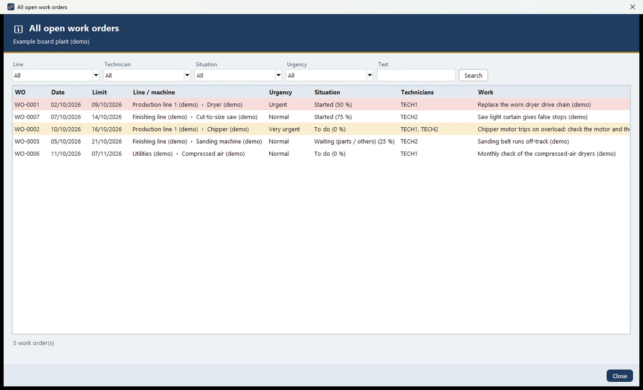Image resolution: width=643 pixels, height=390 pixels.
Task: Sort by the WO column header
Action: pyautogui.click(x=20, y=92)
